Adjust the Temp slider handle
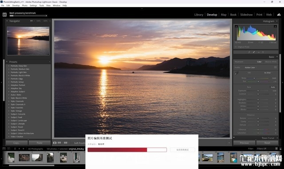The image size is (284, 169). 254,78
